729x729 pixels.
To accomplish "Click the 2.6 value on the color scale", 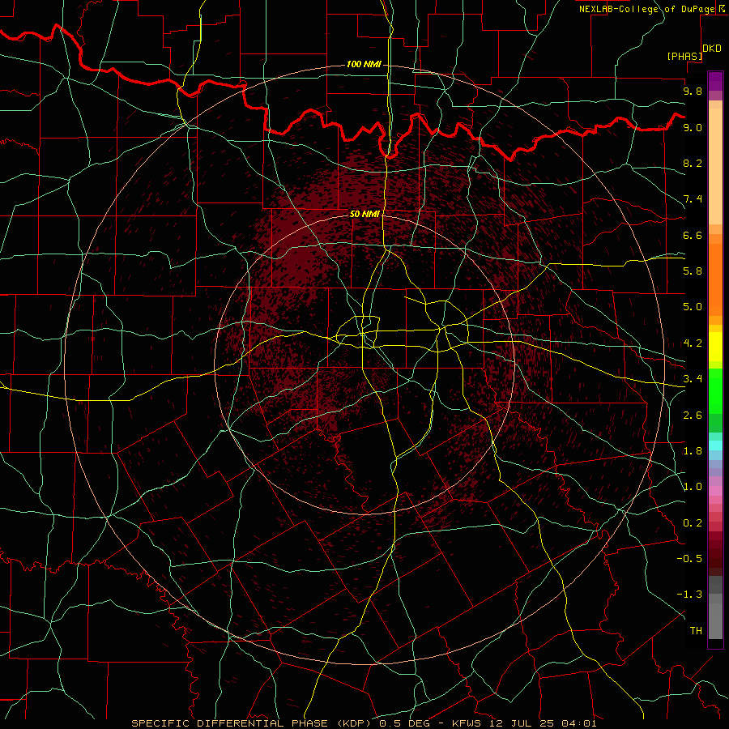I will (693, 416).
